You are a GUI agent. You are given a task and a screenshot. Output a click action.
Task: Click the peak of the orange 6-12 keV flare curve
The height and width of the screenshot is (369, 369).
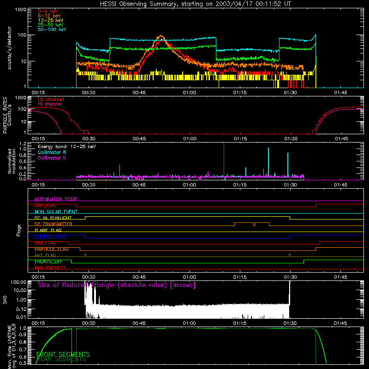click(161, 36)
